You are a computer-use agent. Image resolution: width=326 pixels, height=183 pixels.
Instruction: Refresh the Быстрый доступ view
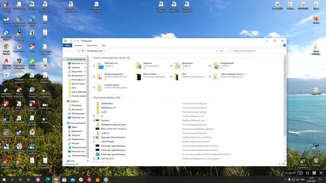point(222,51)
